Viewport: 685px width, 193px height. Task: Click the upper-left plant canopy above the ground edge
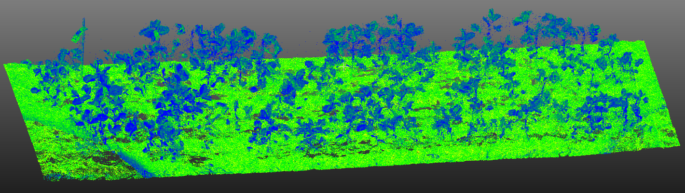click(x=159, y=34)
